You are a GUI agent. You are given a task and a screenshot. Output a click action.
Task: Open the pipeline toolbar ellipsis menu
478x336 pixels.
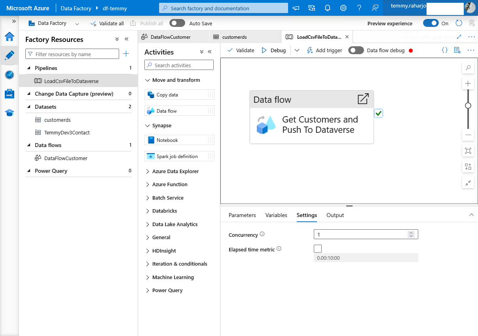[x=471, y=50]
